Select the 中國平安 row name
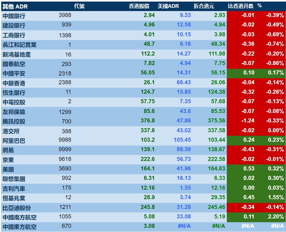286x232 pixels. [14, 74]
